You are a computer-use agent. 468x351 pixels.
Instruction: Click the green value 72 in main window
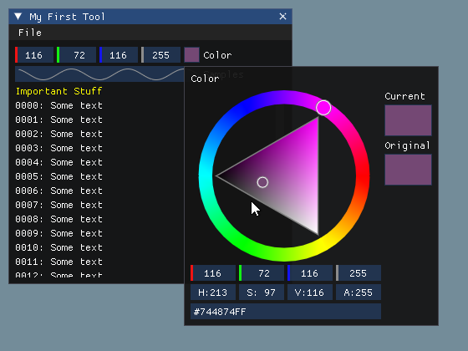point(76,55)
